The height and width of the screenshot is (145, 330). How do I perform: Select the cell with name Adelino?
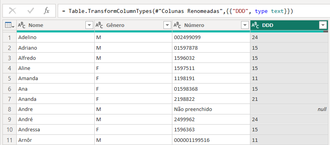pyautogui.click(x=55, y=37)
